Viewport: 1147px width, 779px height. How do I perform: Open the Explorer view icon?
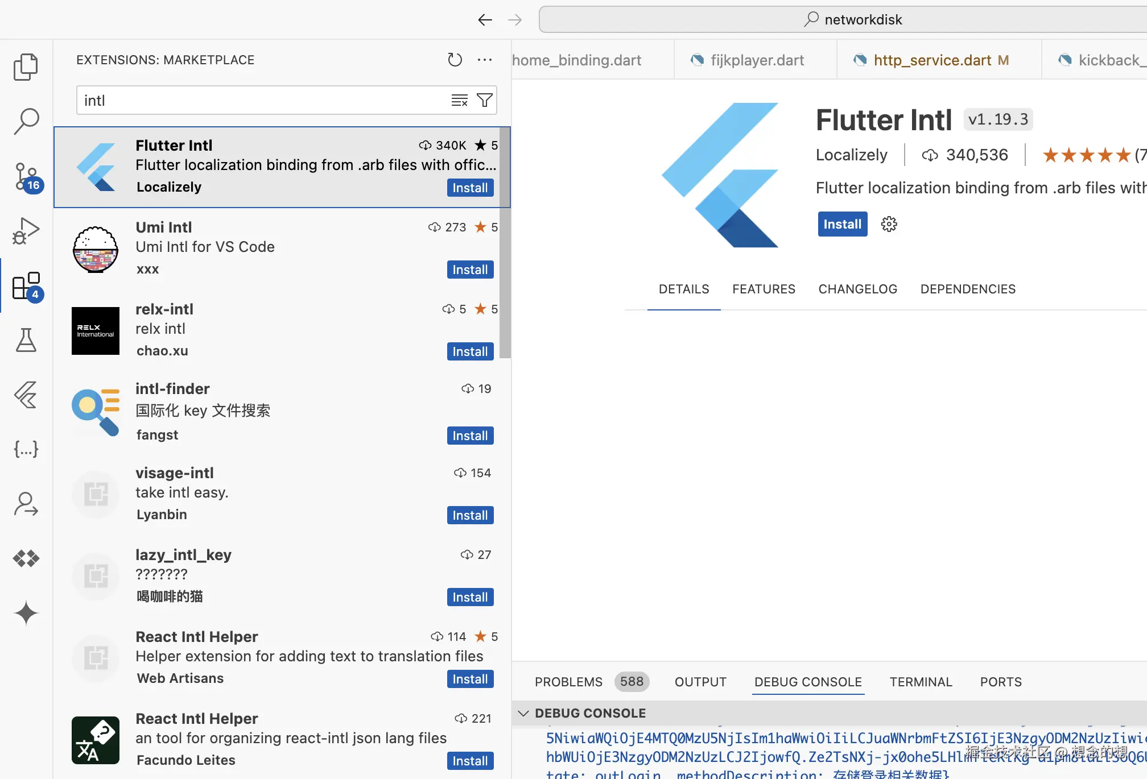pyautogui.click(x=26, y=67)
